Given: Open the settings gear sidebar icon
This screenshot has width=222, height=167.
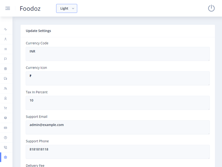Looking at the screenshot, I should tap(6, 157).
